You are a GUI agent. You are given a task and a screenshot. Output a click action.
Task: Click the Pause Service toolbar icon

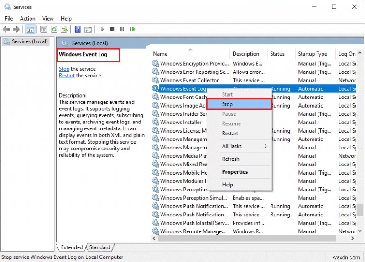click(122, 29)
